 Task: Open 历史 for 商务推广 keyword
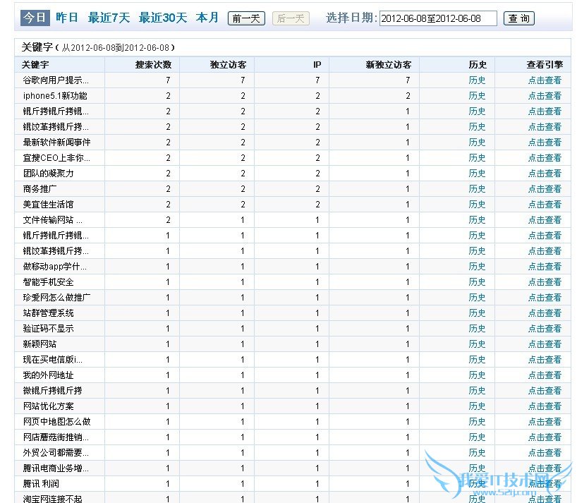477,189
